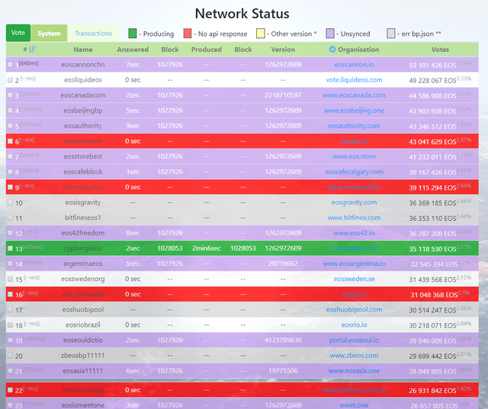
Task: Tick the checkbox for eosisgravity
Action: pyautogui.click(x=10, y=203)
